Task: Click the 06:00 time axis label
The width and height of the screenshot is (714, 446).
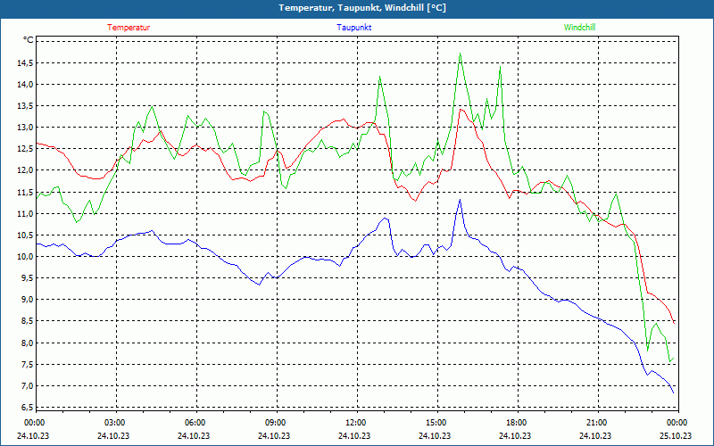Action: click(x=196, y=423)
